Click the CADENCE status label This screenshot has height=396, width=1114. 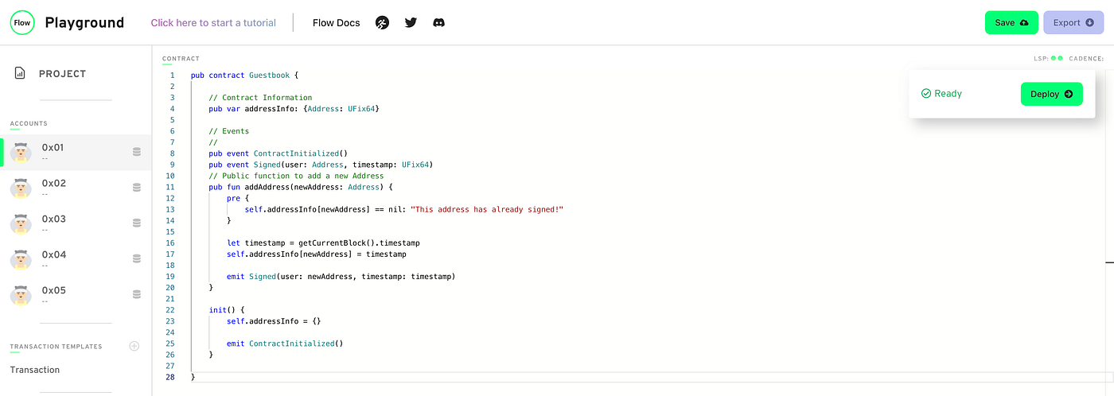[1086, 58]
